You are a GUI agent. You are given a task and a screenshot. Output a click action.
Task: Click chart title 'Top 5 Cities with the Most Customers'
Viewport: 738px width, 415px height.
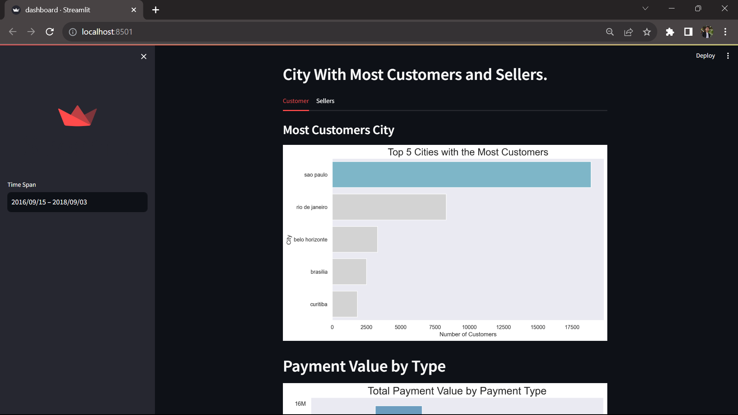468,152
